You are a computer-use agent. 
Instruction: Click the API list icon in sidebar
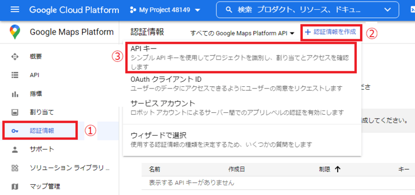pyautogui.click(x=15, y=75)
